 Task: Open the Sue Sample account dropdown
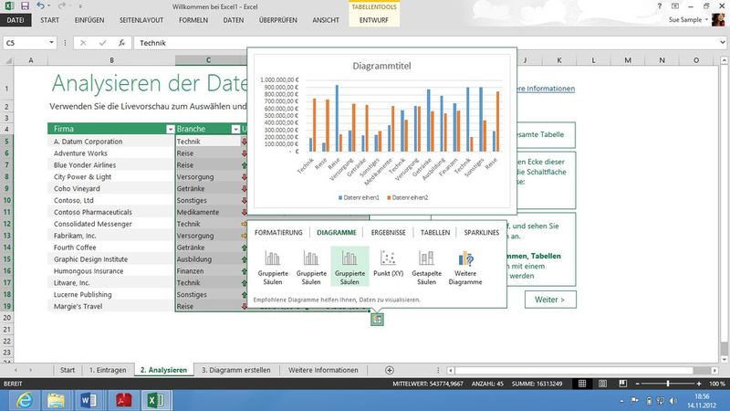[706, 19]
